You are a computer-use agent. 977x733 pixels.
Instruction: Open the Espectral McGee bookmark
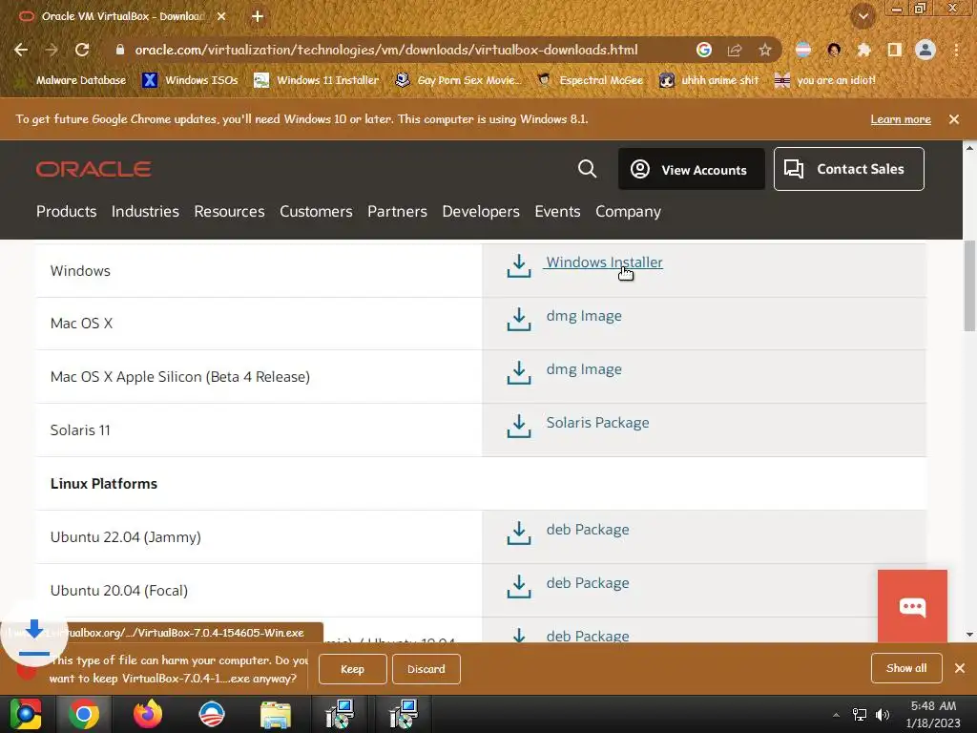coord(590,80)
